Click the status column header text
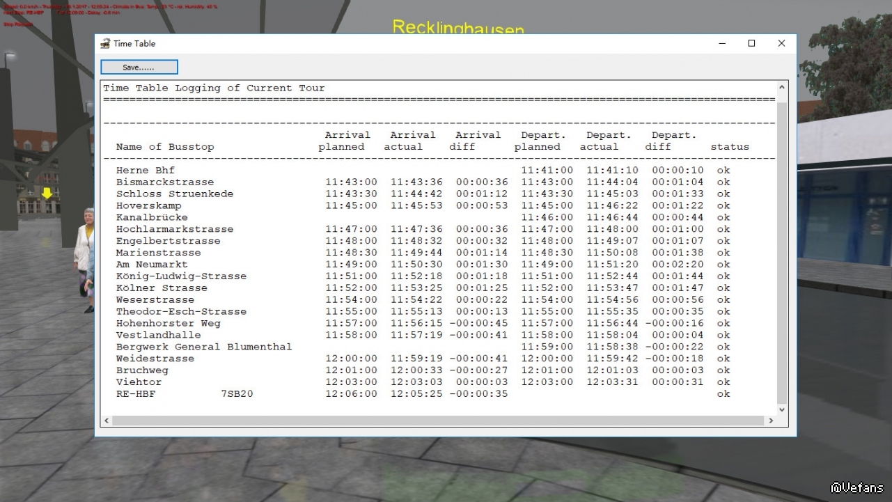Screen dimensions: 892x502 click(x=730, y=147)
